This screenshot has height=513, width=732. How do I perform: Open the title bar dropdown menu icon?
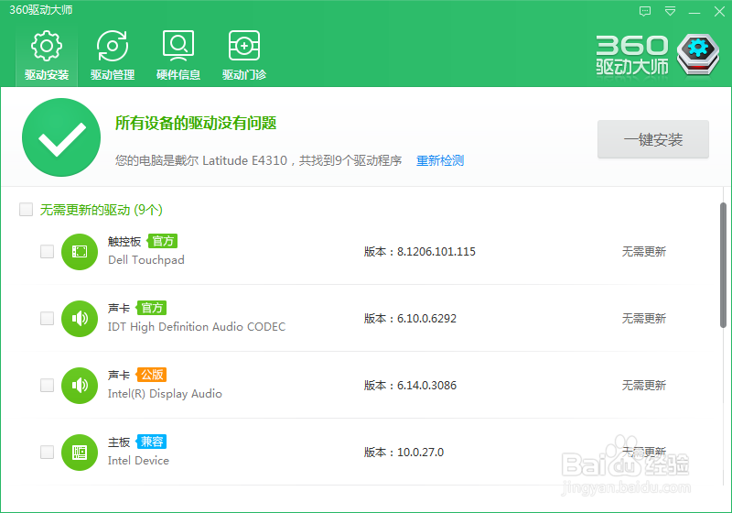point(671,11)
